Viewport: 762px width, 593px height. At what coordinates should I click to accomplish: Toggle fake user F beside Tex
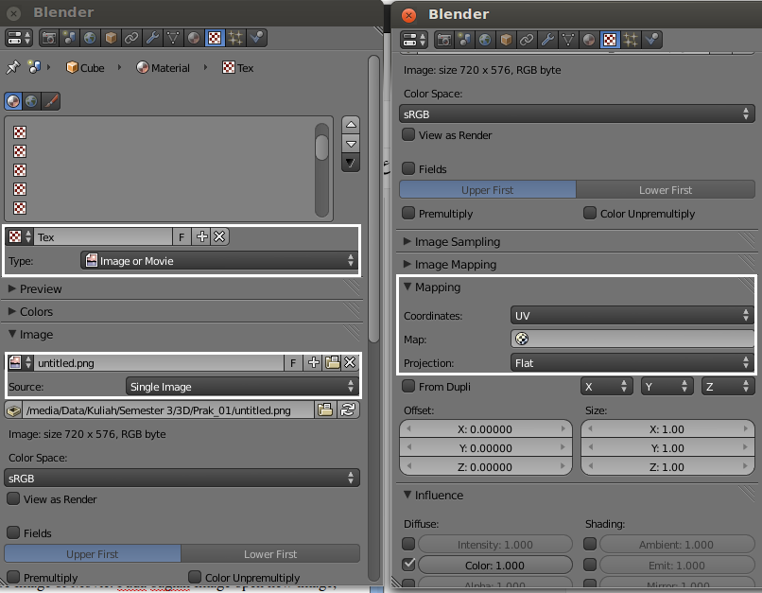(x=182, y=236)
